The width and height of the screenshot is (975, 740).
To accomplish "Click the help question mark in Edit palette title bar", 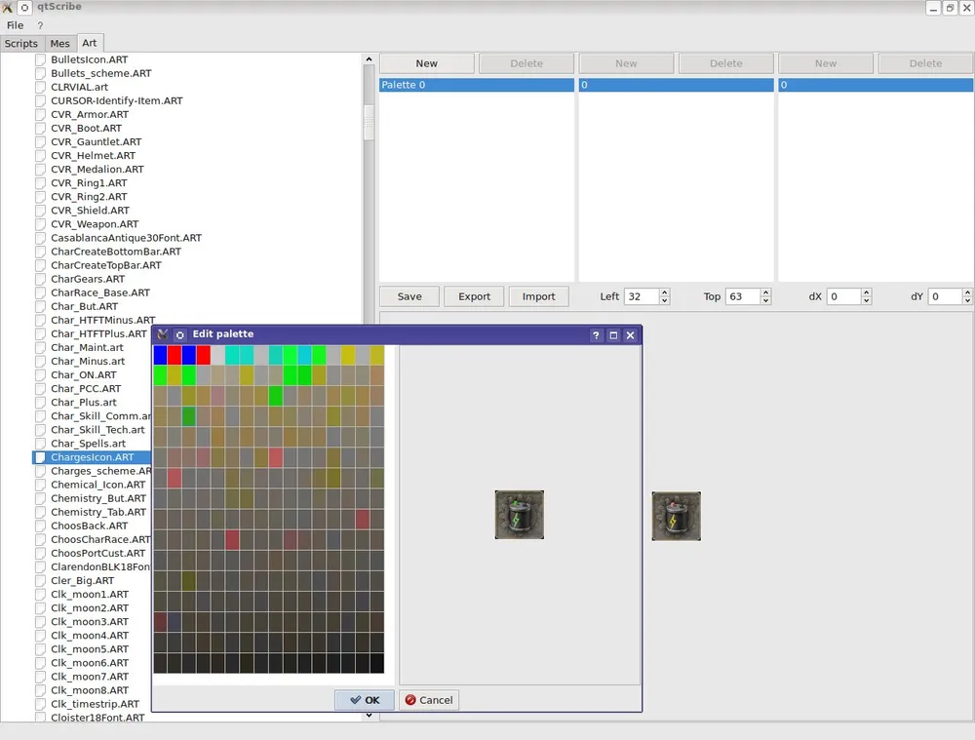I will (x=596, y=334).
